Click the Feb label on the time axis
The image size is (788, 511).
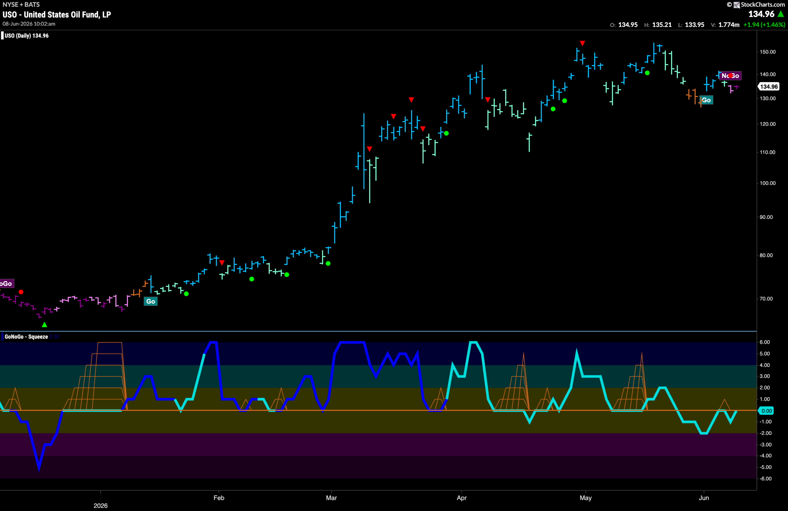point(219,498)
